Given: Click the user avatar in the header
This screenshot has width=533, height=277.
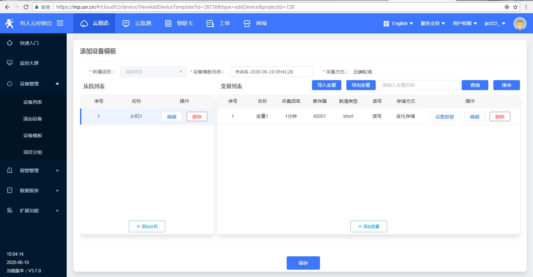Looking at the screenshot, I should click(x=520, y=24).
